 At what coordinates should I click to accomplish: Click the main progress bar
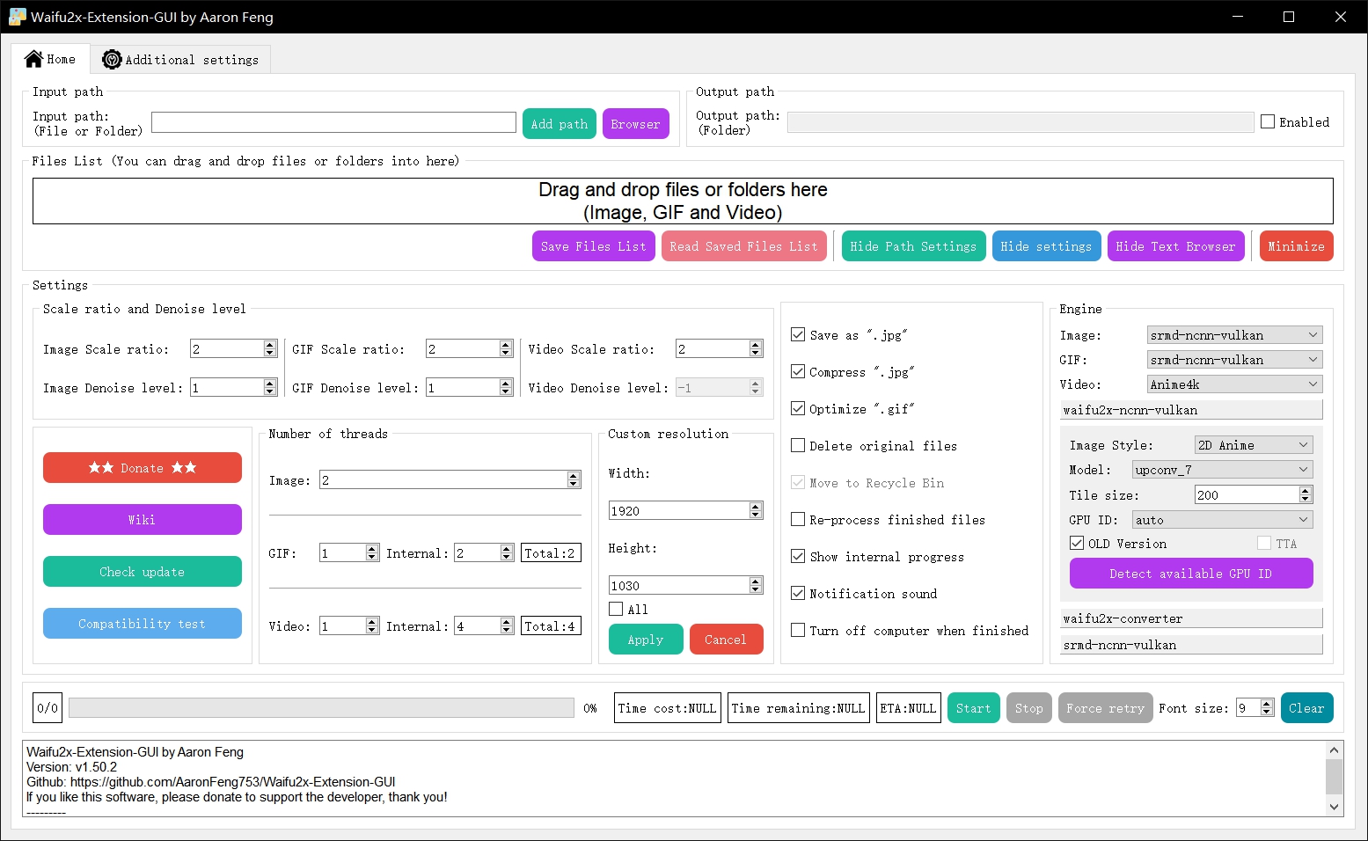click(x=321, y=708)
